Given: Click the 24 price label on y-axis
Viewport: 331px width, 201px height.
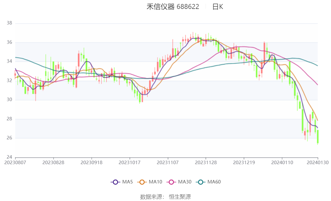Looking at the screenshot, I should [x=9, y=157].
